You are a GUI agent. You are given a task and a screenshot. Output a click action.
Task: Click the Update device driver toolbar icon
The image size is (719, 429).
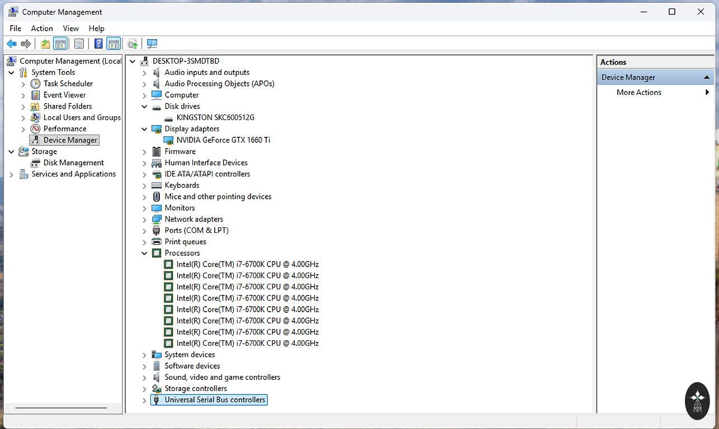pyautogui.click(x=133, y=44)
